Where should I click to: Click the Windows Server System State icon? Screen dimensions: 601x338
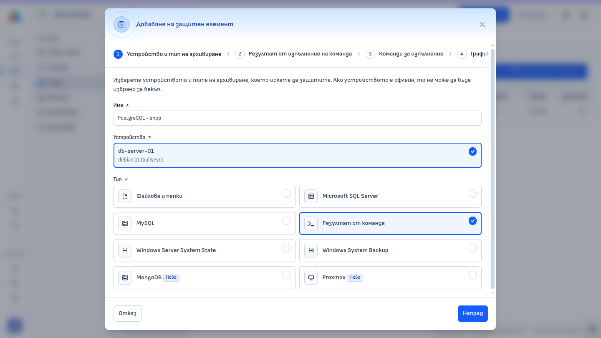(x=125, y=250)
